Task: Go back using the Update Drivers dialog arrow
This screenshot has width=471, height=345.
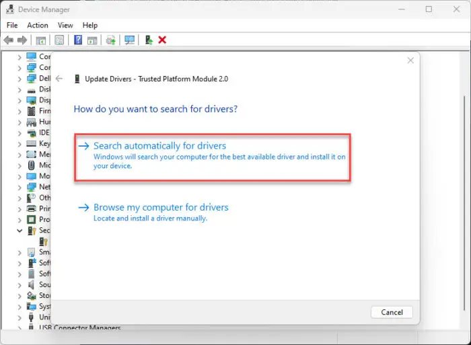Action: (59, 79)
